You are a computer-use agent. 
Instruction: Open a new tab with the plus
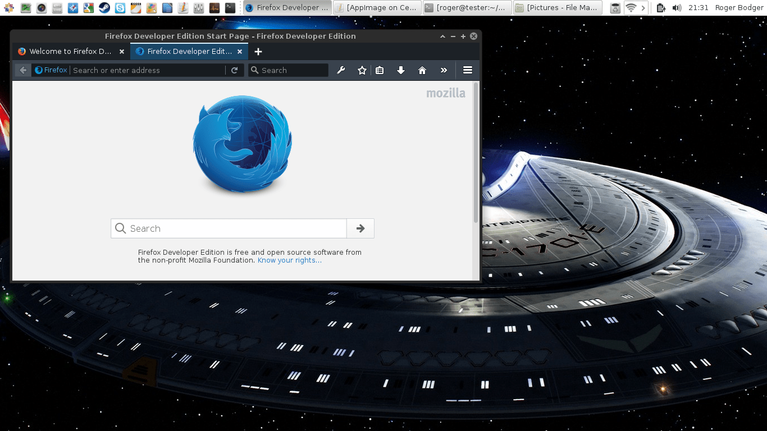click(258, 52)
